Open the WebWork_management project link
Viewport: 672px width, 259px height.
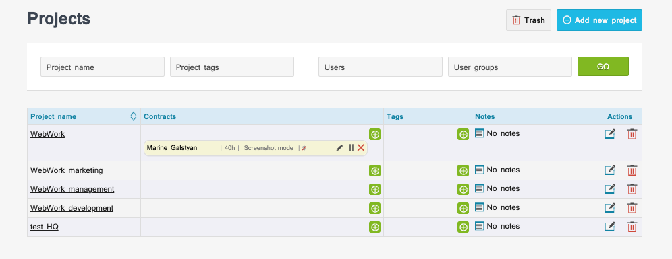(72, 189)
